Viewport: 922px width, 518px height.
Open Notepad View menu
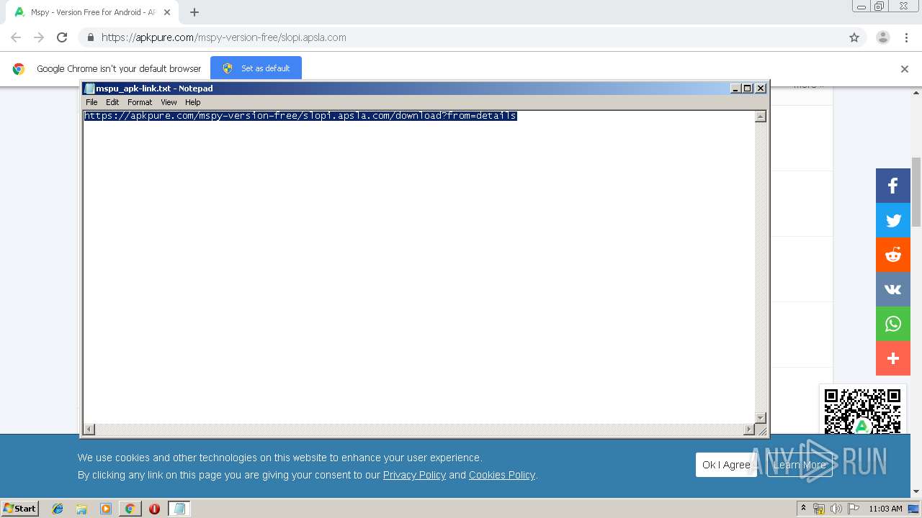click(x=169, y=102)
